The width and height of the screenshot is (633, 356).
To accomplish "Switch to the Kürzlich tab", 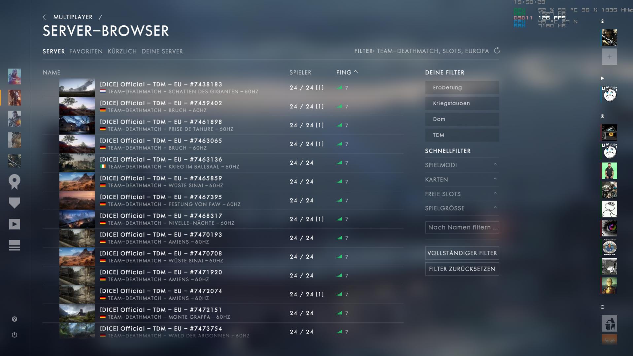I will (122, 51).
